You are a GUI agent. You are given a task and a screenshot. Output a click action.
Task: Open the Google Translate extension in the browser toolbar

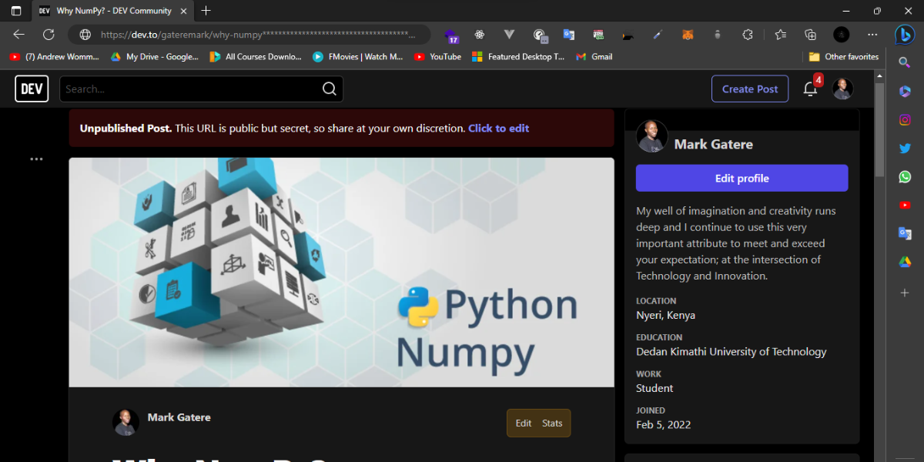[569, 35]
